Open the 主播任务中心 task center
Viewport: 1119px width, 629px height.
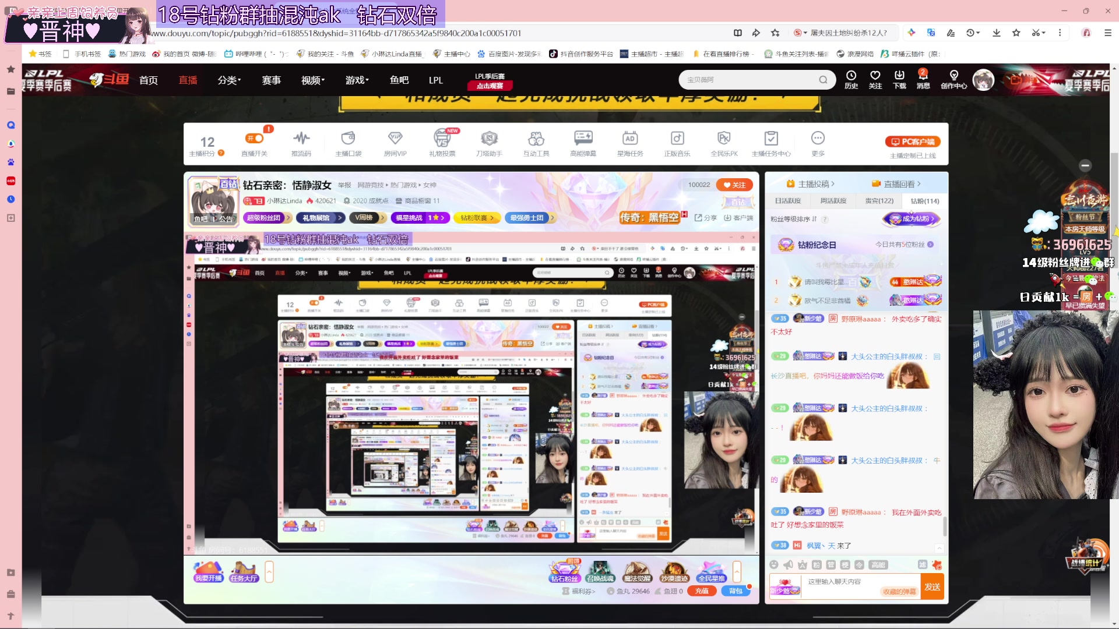pos(771,143)
